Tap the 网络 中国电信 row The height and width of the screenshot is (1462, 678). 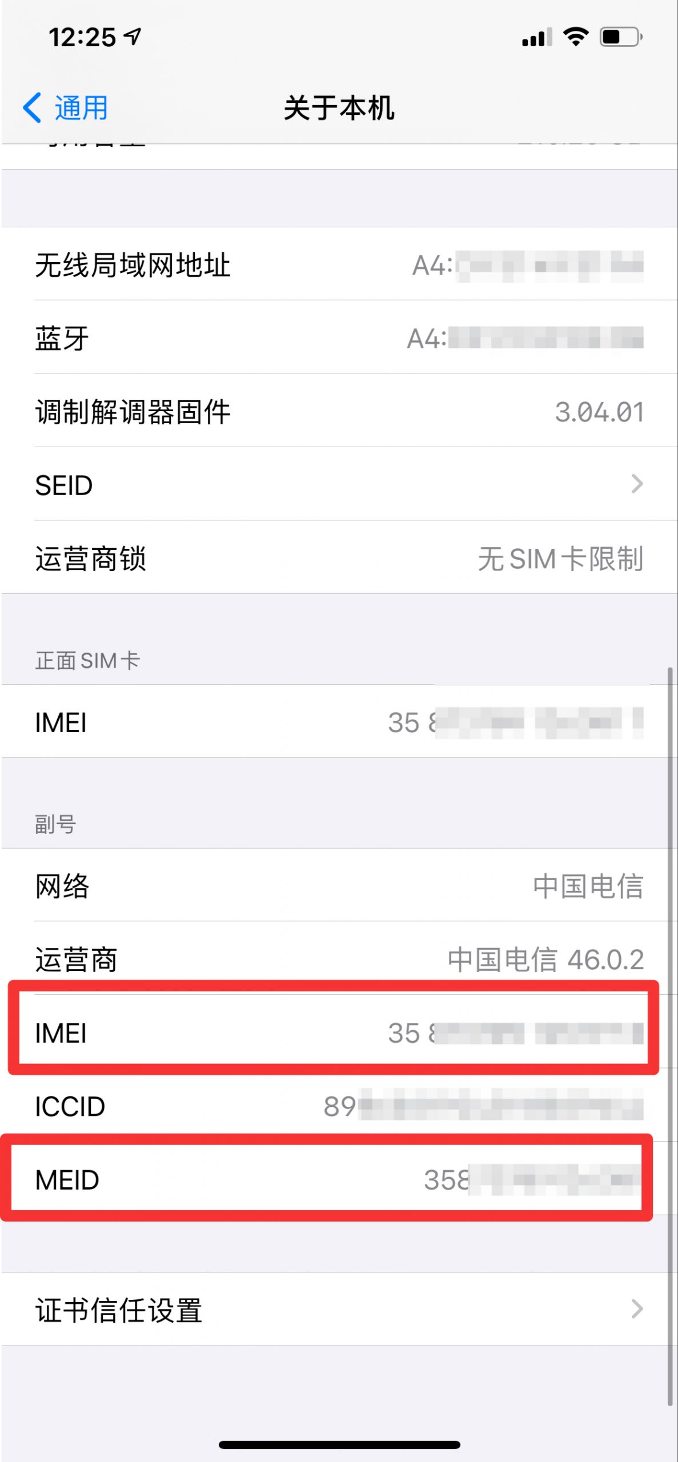tap(339, 885)
